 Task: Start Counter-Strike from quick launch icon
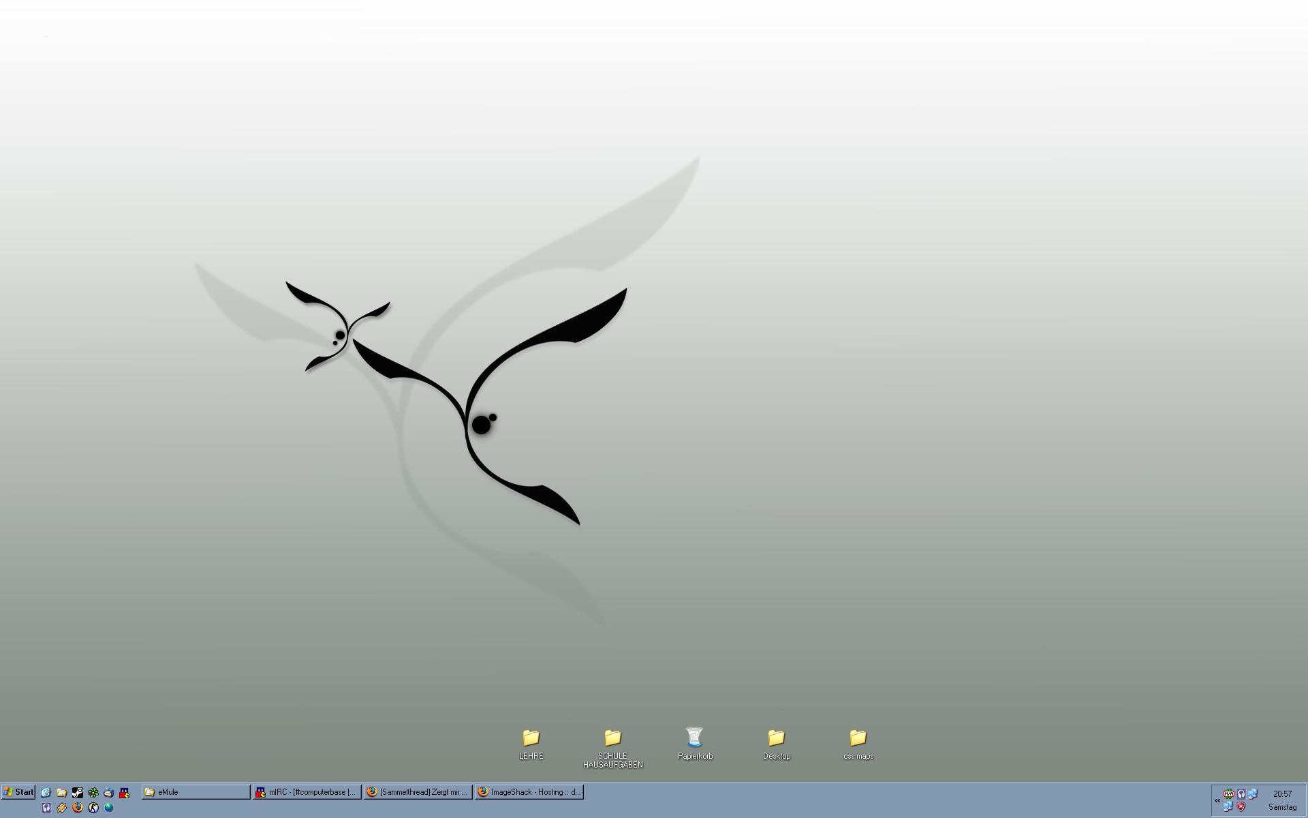[93, 808]
